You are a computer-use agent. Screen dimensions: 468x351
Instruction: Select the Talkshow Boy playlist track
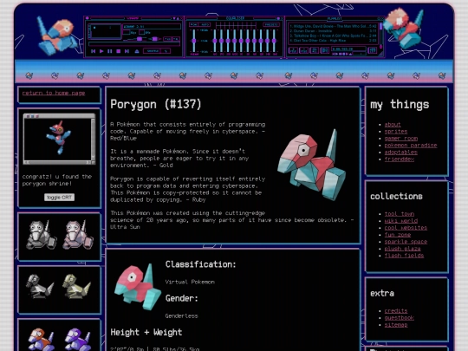pyautogui.click(x=333, y=36)
